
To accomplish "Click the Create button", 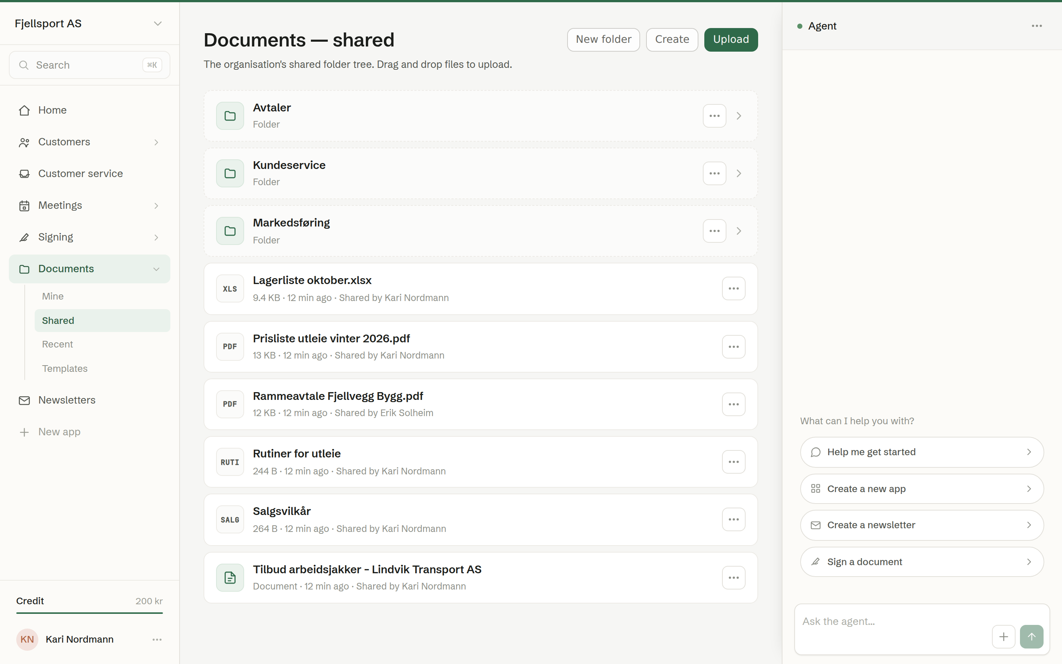I will [672, 39].
